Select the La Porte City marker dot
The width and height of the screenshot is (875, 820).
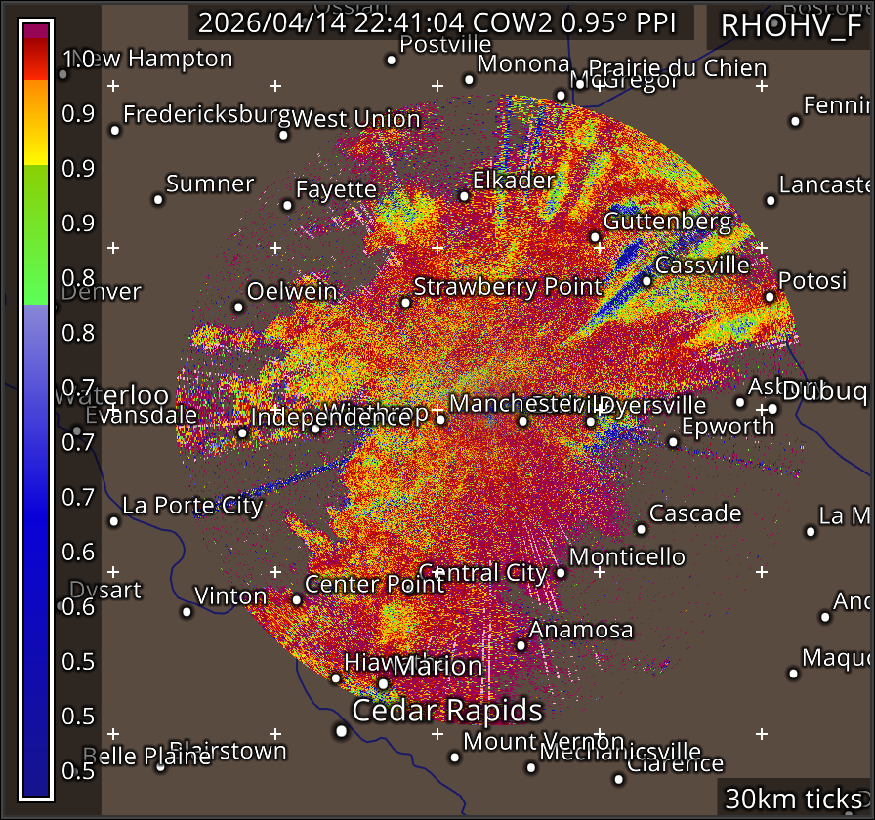click(114, 521)
